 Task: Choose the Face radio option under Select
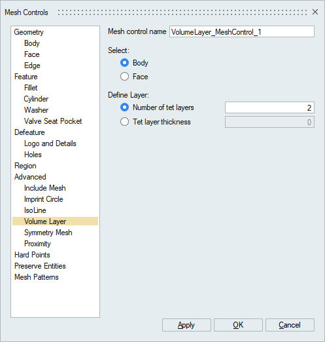tap(124, 77)
